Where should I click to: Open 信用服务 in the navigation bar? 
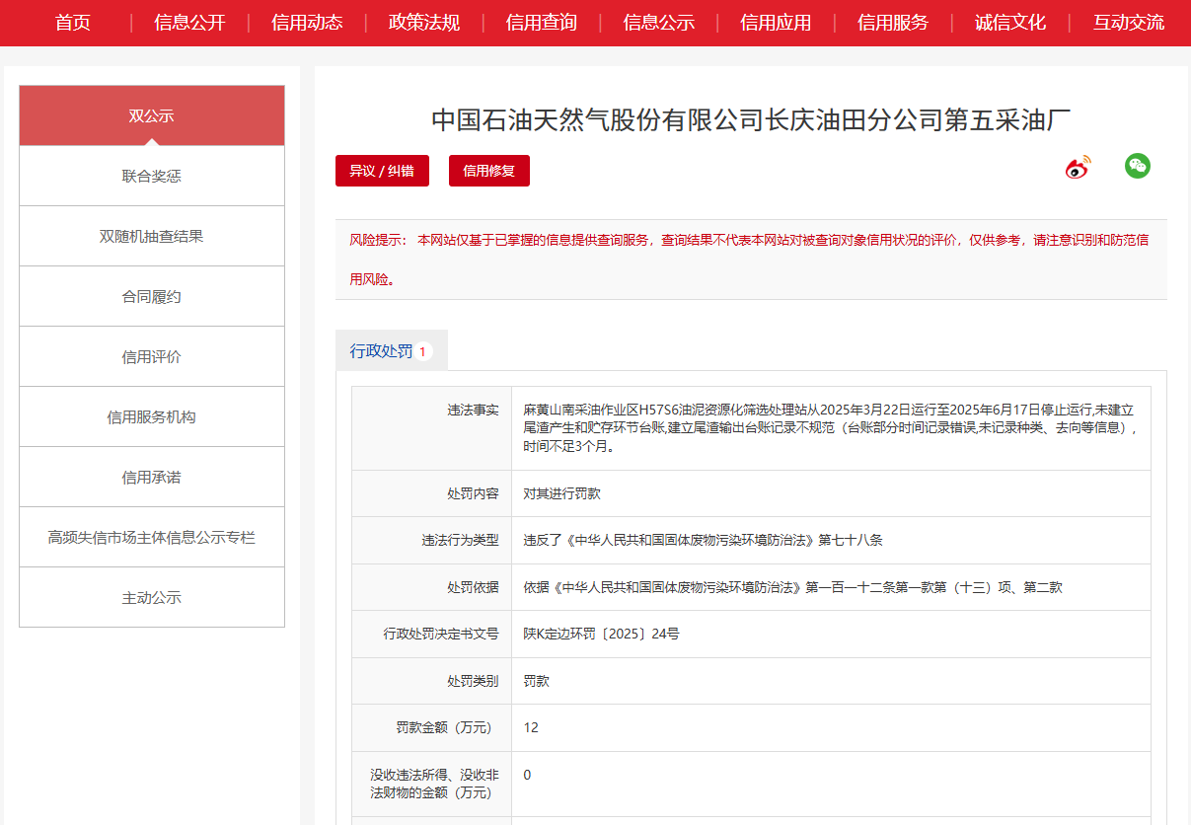[x=893, y=23]
